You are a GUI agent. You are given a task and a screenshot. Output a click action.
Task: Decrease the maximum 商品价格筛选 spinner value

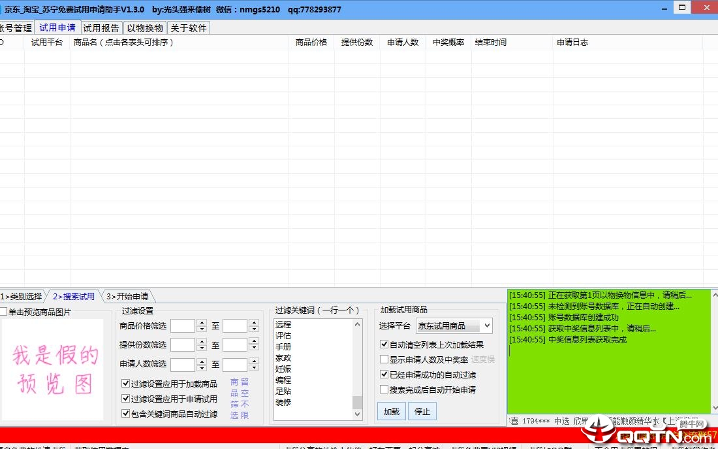coord(253,329)
